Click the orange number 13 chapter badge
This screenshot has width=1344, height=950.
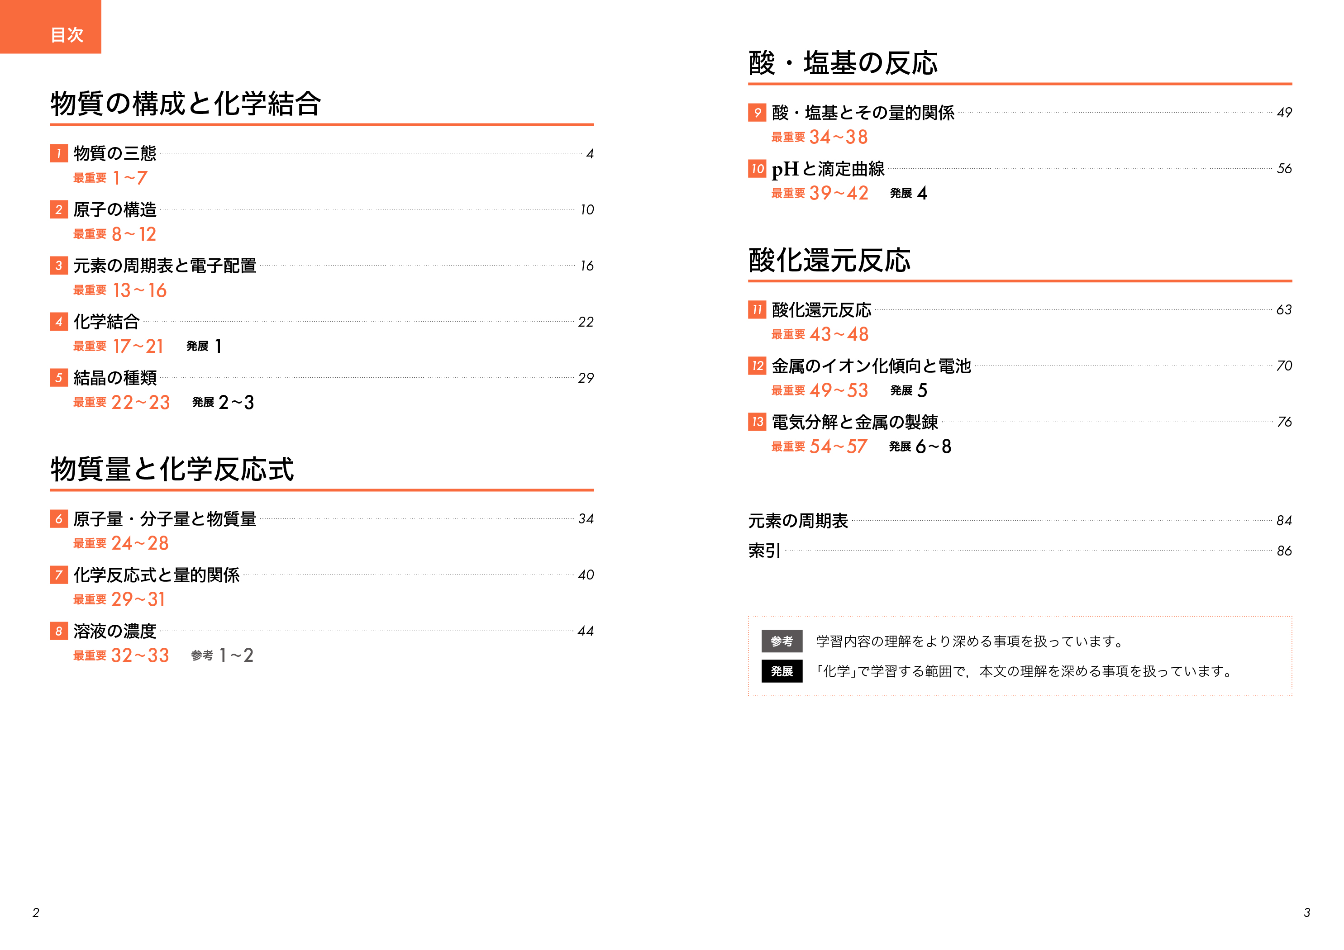pos(757,422)
